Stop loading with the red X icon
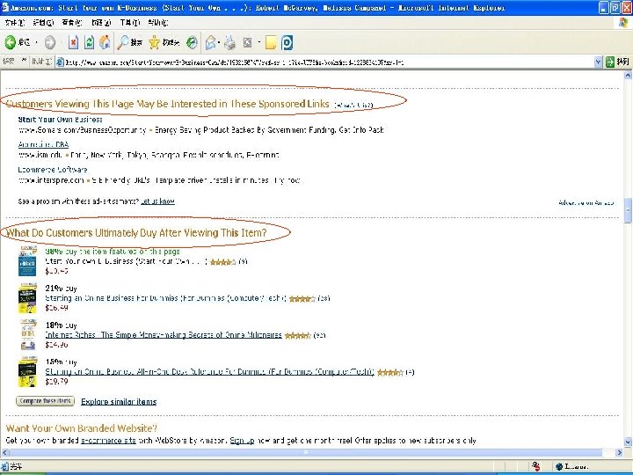The image size is (633, 475). click(73, 42)
